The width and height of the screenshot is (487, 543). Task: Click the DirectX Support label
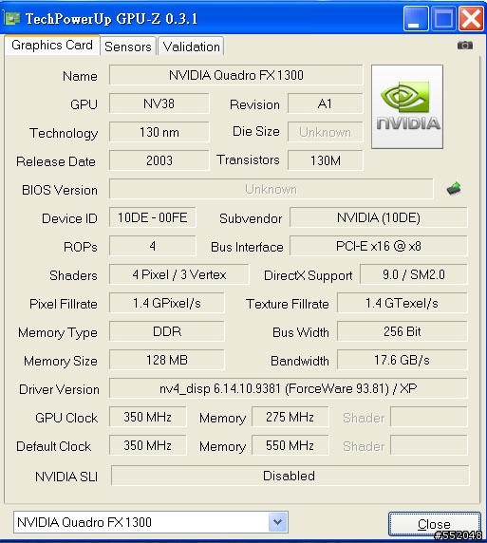(309, 275)
